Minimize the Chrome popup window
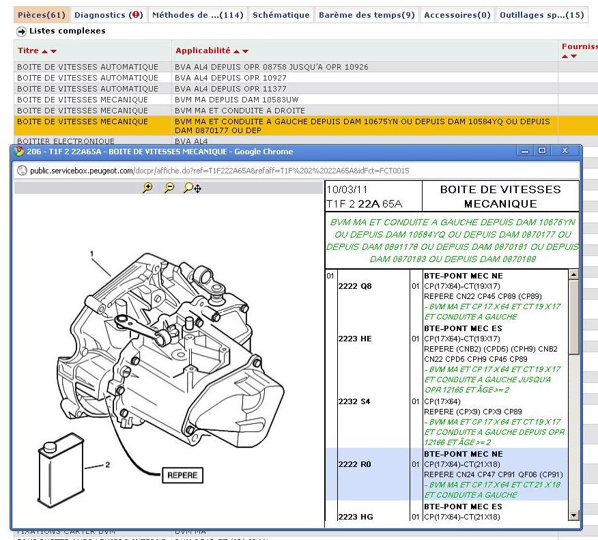Image resolution: width=598 pixels, height=540 pixels. (x=525, y=151)
